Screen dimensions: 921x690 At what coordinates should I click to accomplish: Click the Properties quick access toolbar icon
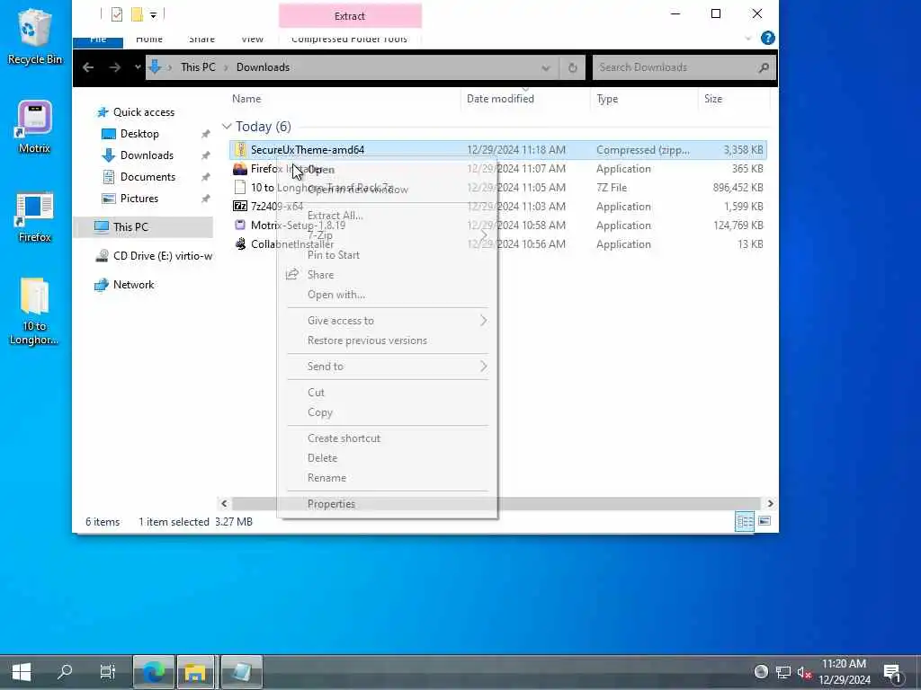117,14
